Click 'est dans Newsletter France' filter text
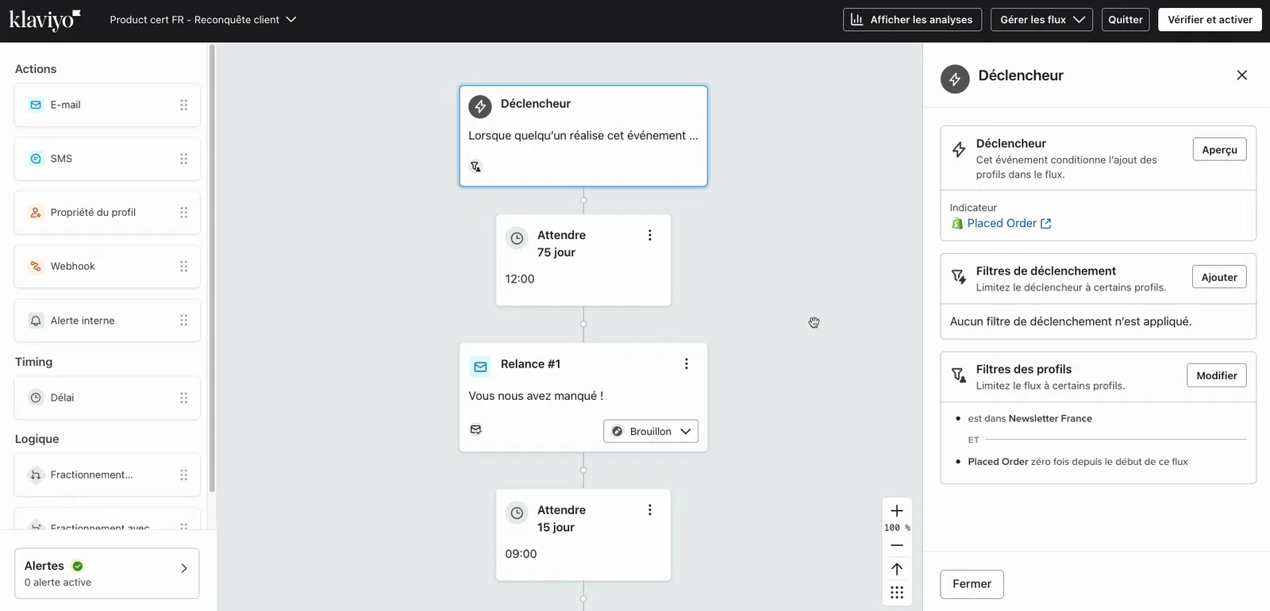The width and height of the screenshot is (1270, 611). coord(1029,419)
